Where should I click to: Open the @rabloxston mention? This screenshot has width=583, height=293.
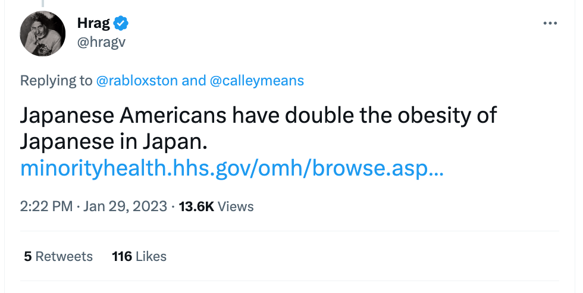point(137,81)
